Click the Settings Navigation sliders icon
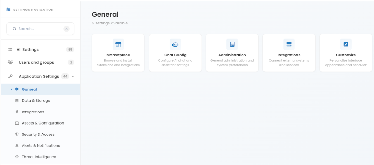Viewport: 374px width, 165px height. [x=8, y=9]
